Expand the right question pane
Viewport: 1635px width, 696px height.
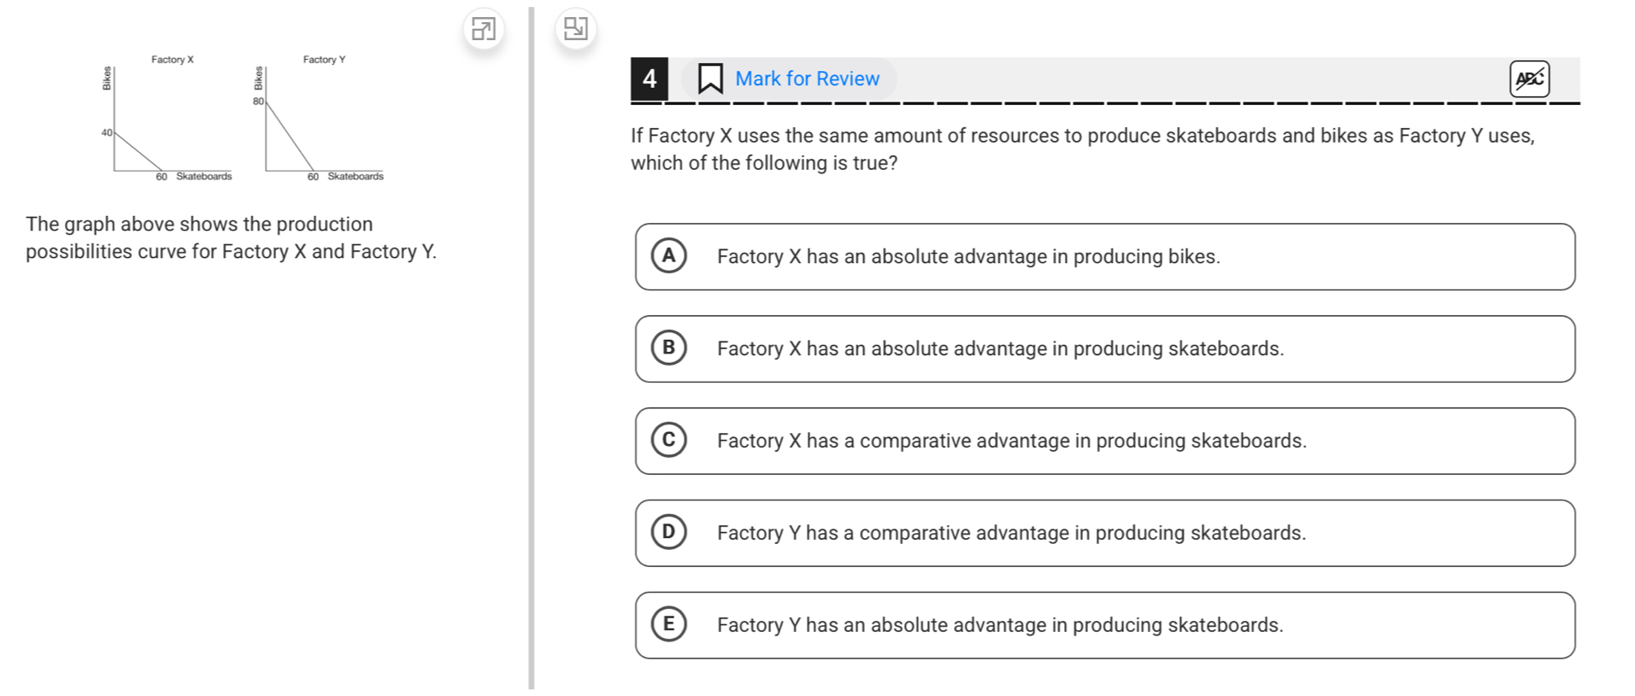[575, 29]
